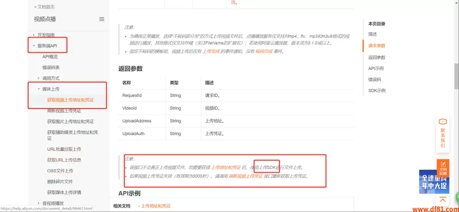Click the back-to-top arrow icon

click(443, 200)
